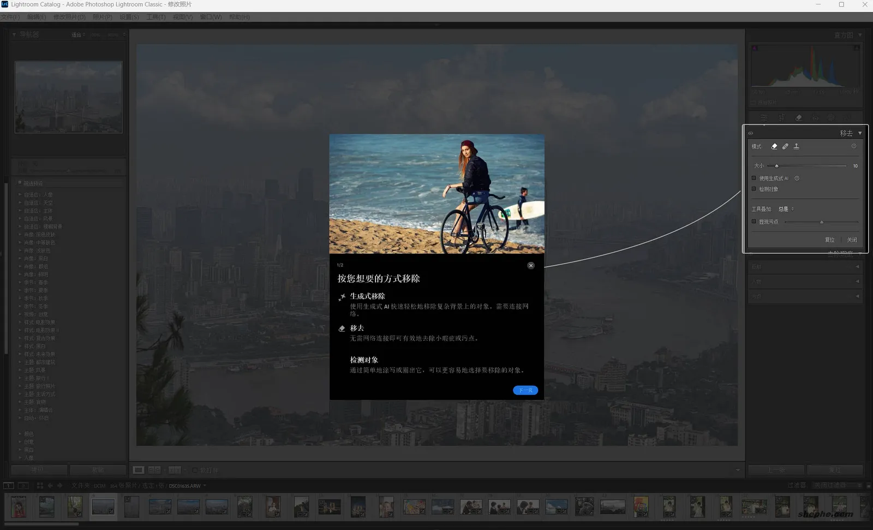Click 复位 to reset the Remove tool
Image resolution: width=873 pixels, height=530 pixels.
coord(830,240)
